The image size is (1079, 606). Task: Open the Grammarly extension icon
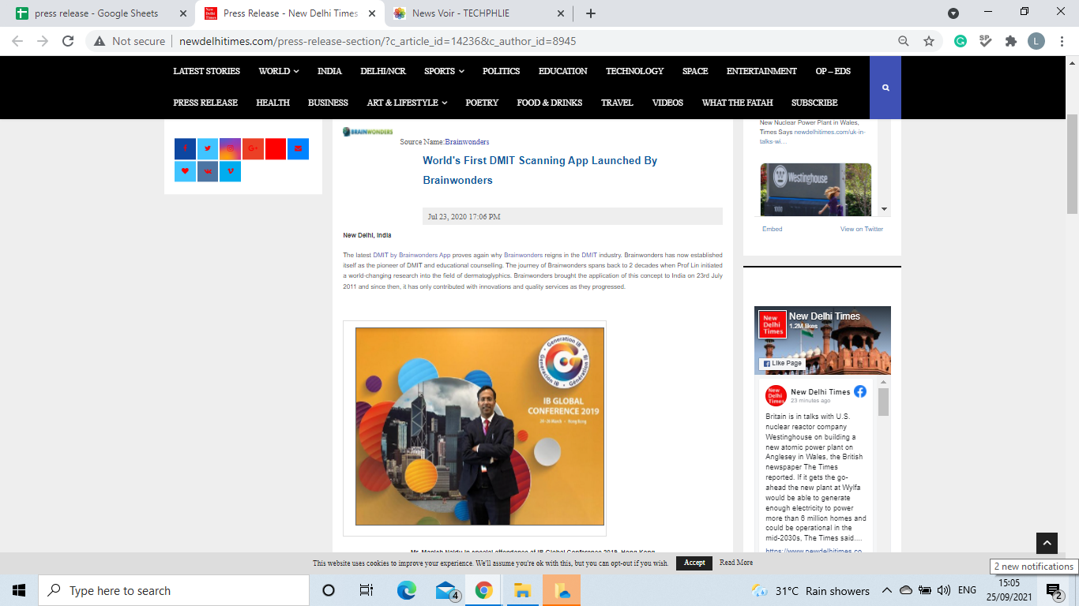961,41
